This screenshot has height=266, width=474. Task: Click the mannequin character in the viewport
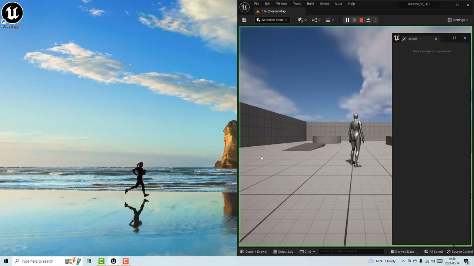[356, 140]
